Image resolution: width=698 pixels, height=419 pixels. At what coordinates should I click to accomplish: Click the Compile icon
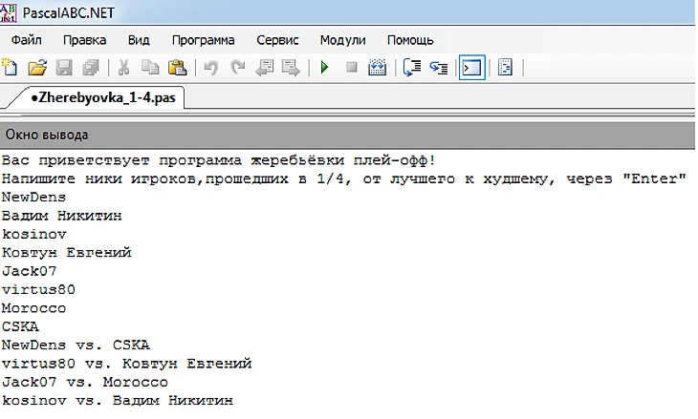click(377, 68)
